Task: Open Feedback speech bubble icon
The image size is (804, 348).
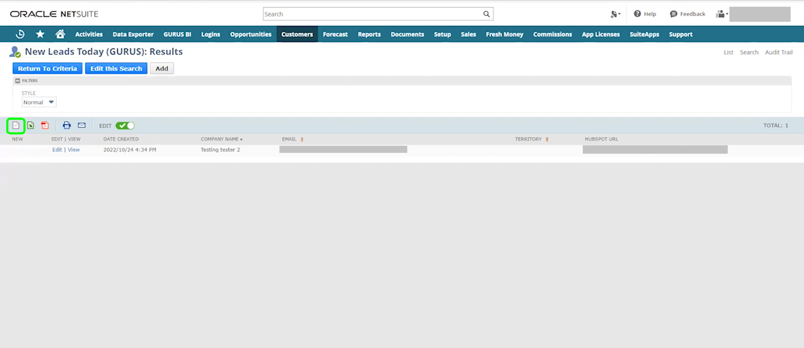Action: (x=674, y=14)
